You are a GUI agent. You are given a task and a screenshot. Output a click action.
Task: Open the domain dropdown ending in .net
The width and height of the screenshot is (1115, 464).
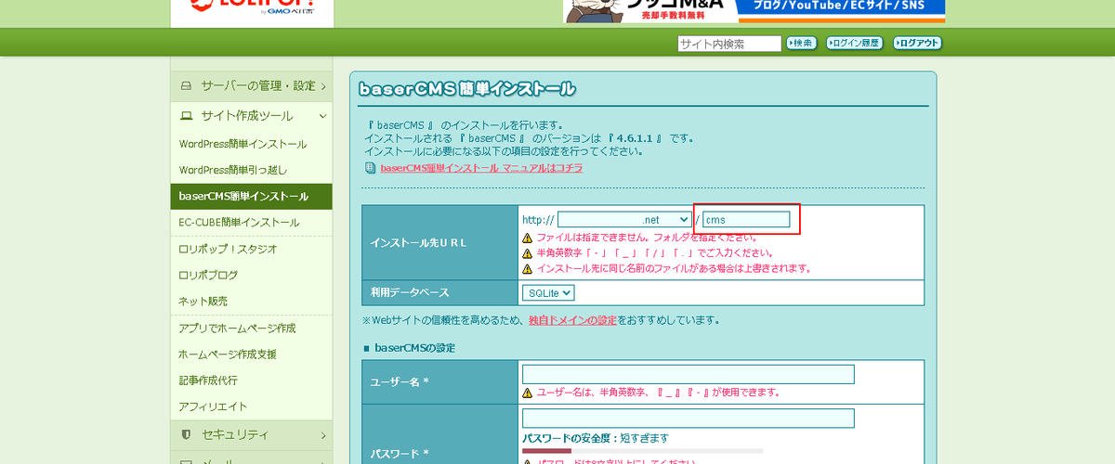tap(624, 220)
